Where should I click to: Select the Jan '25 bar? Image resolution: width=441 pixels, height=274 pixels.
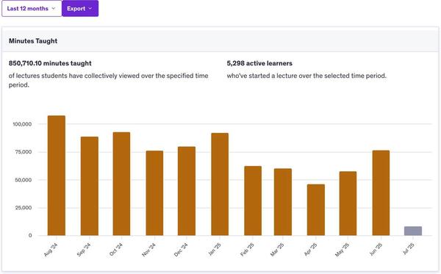click(220, 184)
